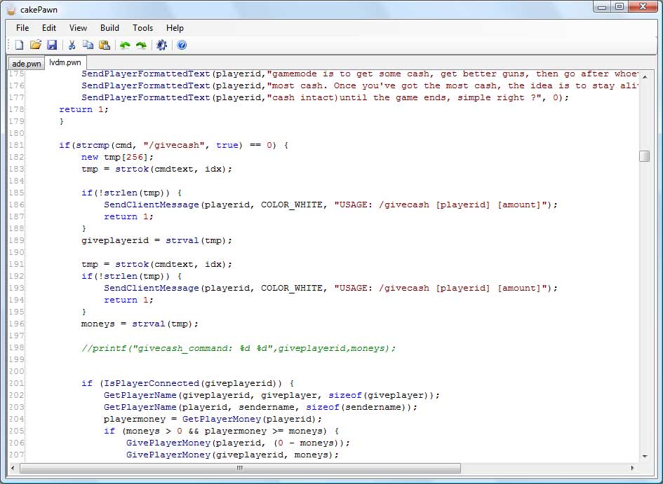
Task: Open help via the blue question icon
Action: point(182,46)
